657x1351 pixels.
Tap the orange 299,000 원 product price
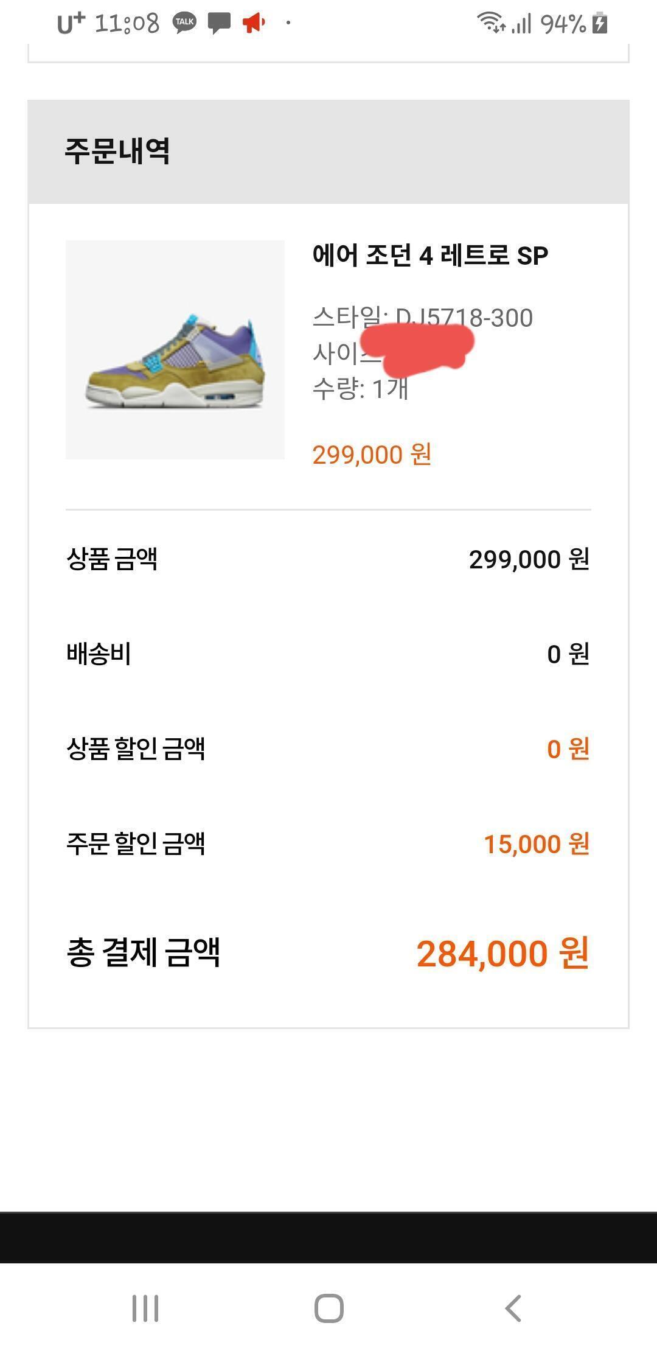click(372, 455)
